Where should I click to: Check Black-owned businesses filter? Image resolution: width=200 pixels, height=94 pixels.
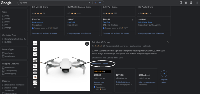point(3,85)
